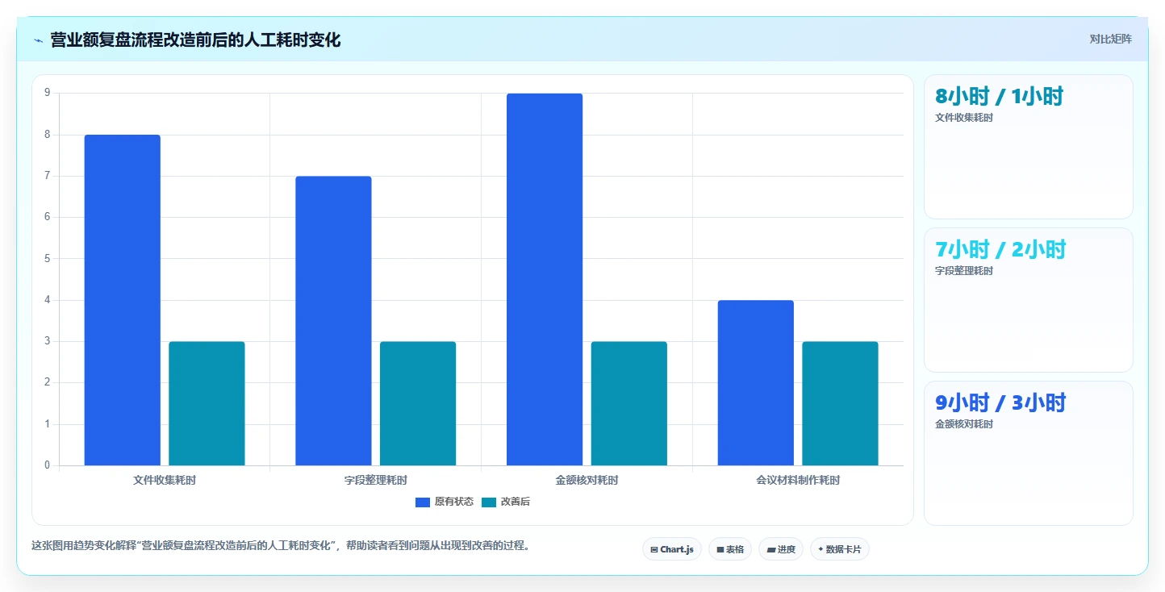This screenshot has height=592, width=1165.
Task: Click the chart title 营业额复盘流程改造前后的人工耗时变化
Action: pos(195,40)
